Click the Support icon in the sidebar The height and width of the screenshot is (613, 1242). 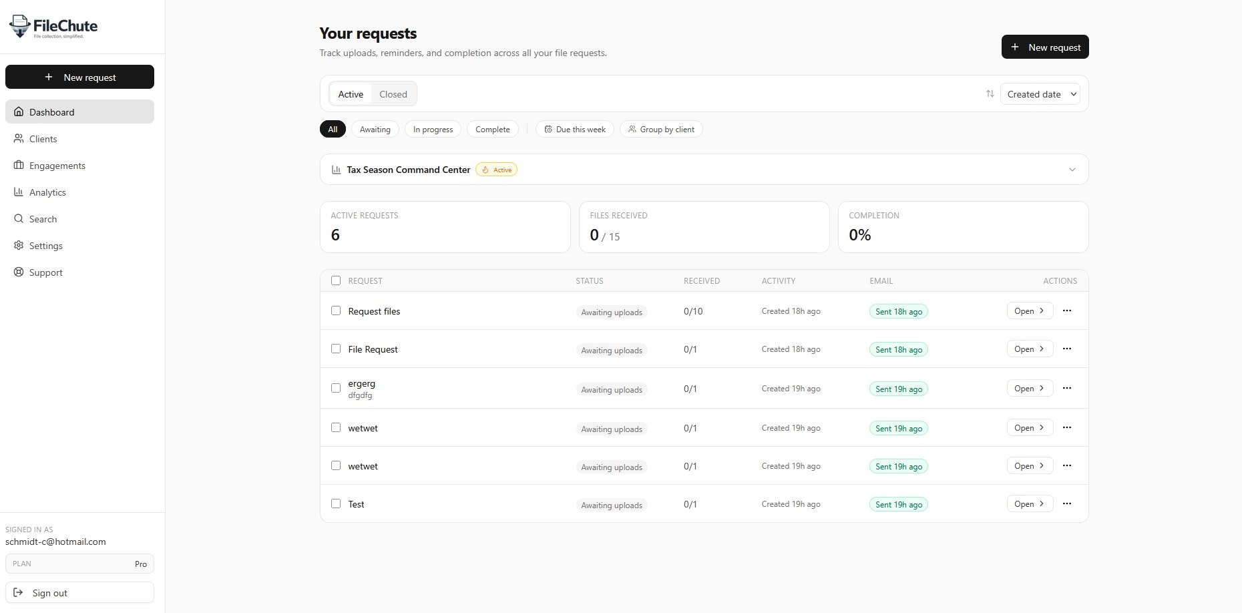tap(19, 272)
